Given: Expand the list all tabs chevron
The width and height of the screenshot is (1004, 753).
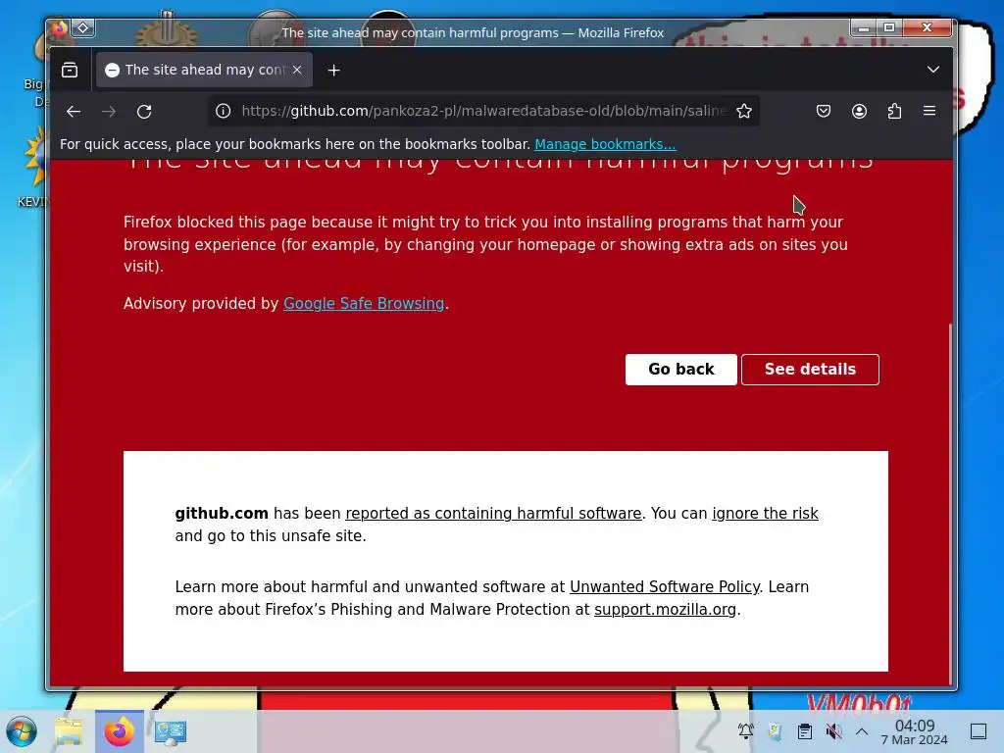Looking at the screenshot, I should pyautogui.click(x=933, y=70).
